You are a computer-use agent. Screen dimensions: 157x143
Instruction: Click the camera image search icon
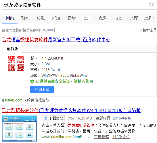[x=151, y=5]
